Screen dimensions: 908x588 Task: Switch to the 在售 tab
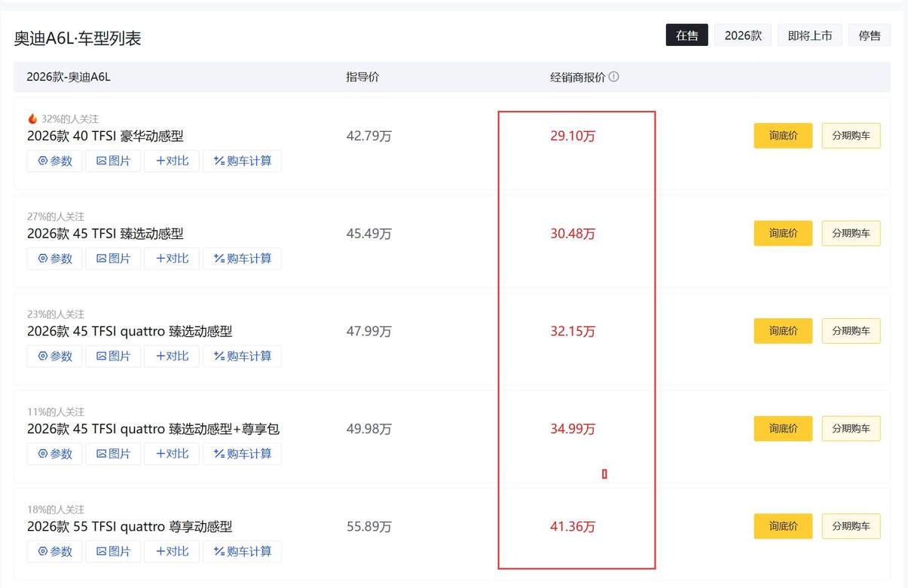686,35
